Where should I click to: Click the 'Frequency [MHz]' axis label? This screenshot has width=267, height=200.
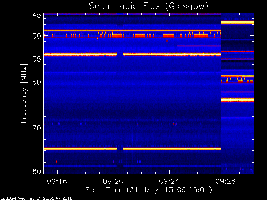[24, 93]
